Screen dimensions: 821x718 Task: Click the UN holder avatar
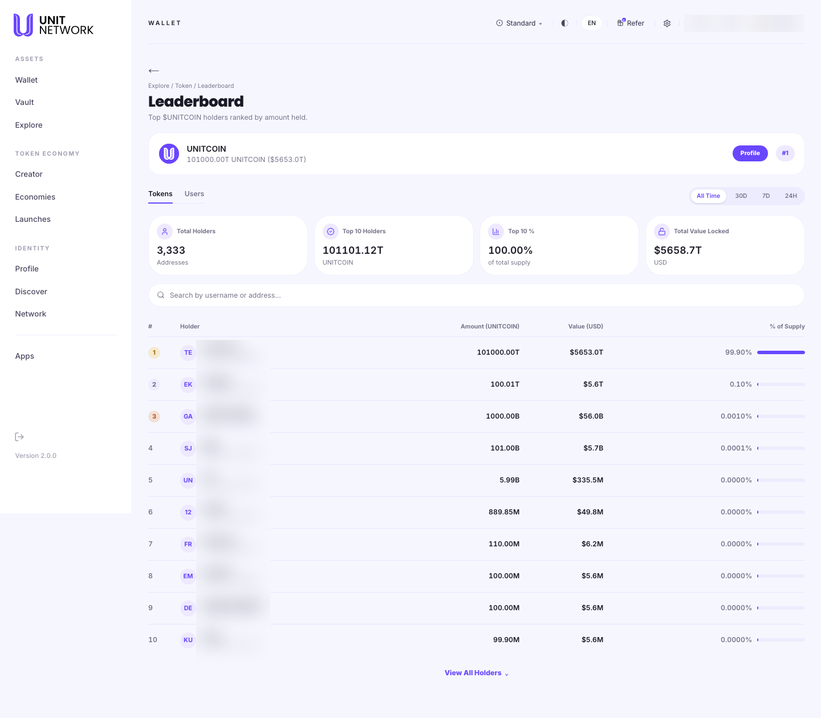(188, 480)
